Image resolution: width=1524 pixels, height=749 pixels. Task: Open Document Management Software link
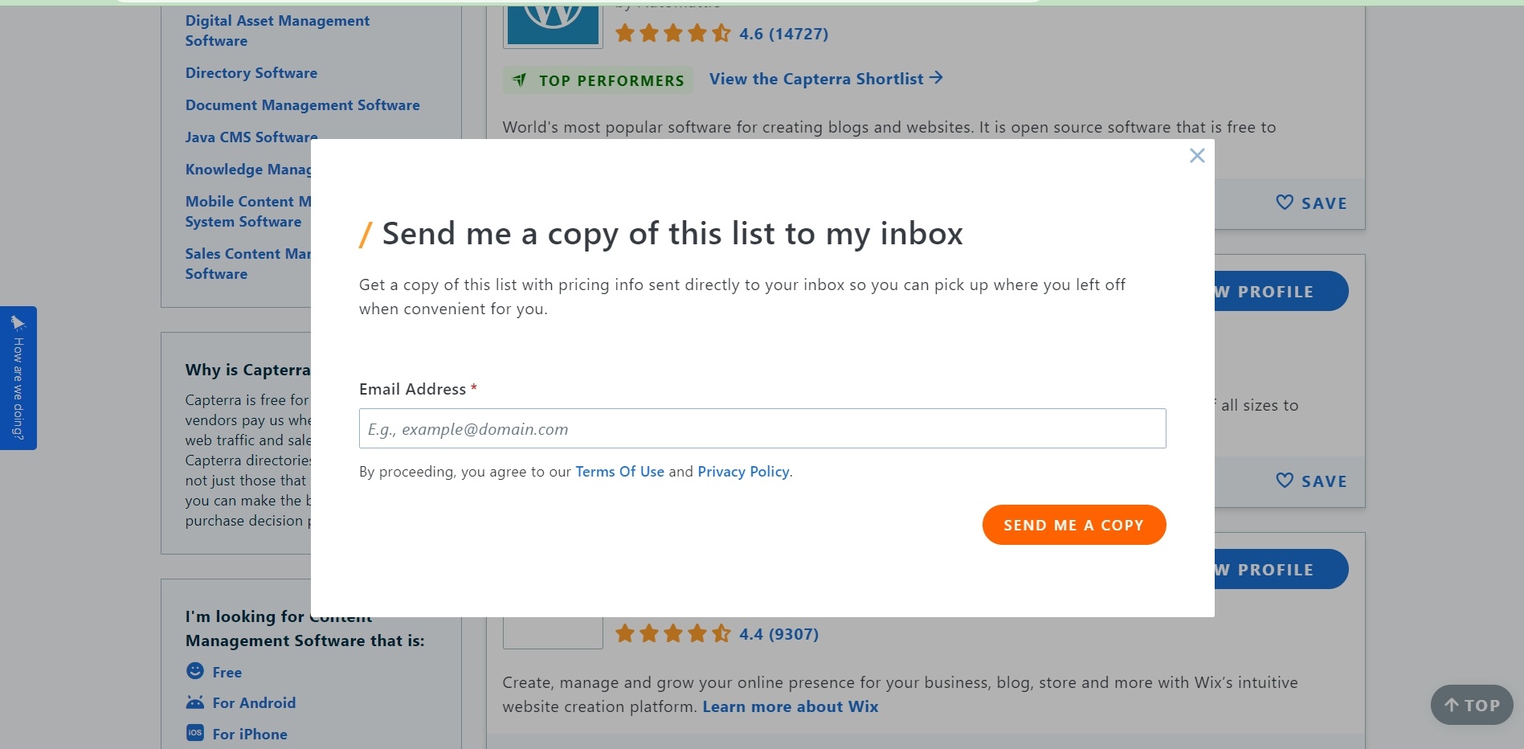[x=302, y=105]
